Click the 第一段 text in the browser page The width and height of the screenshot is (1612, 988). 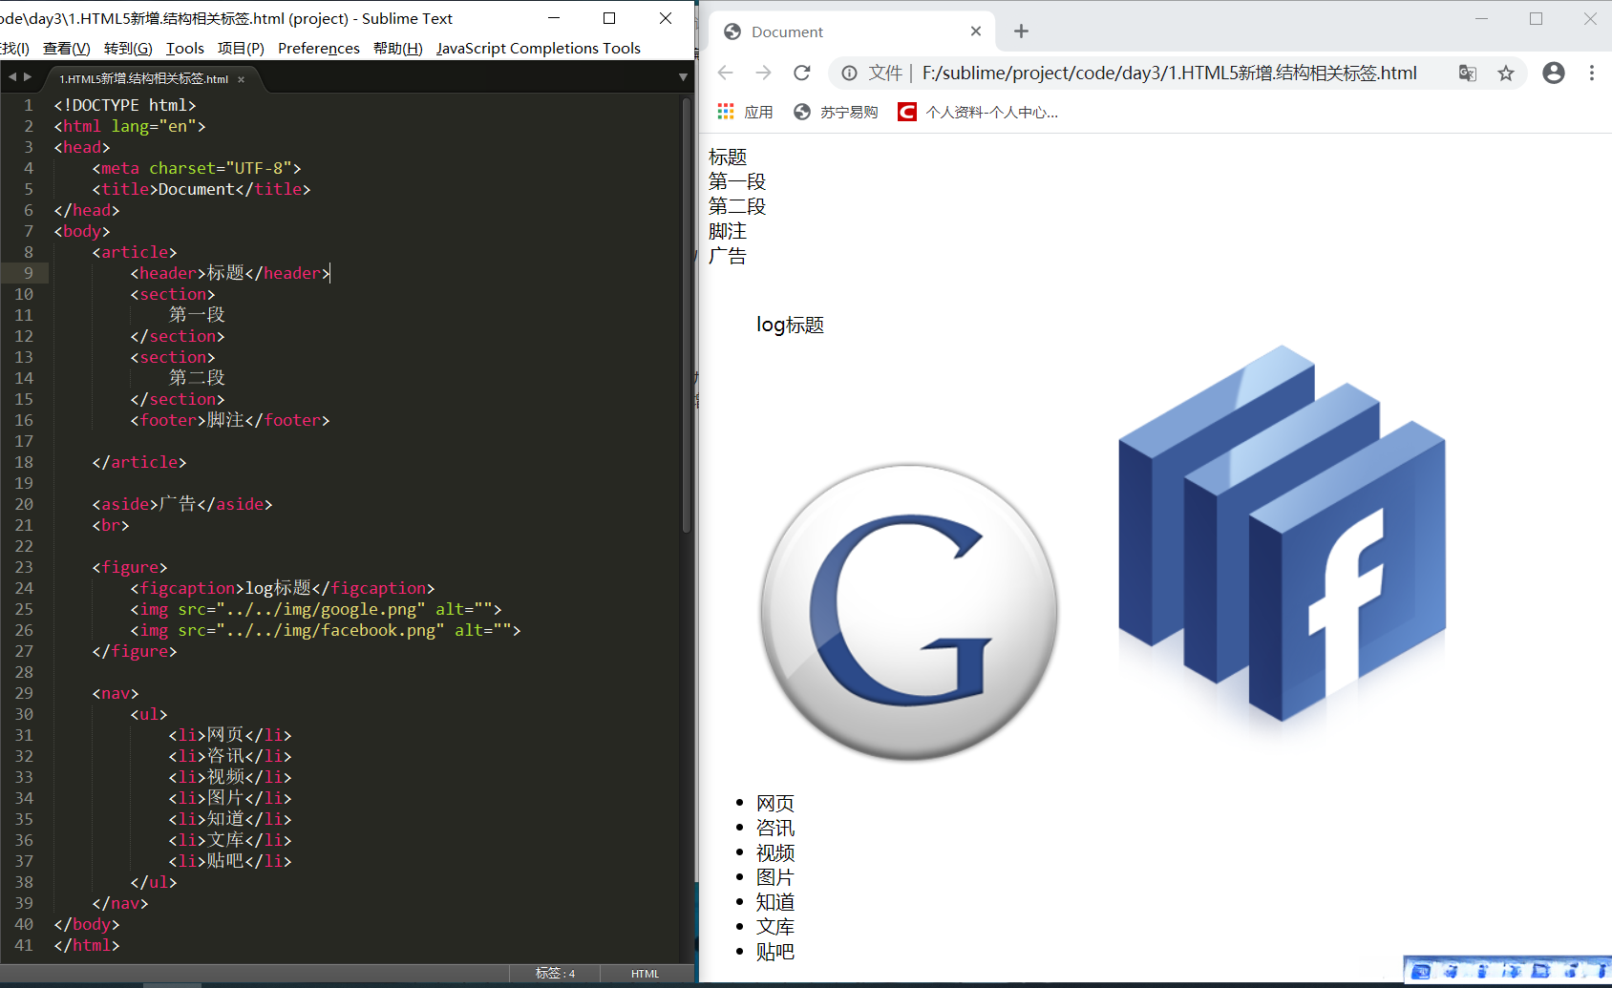[737, 181]
